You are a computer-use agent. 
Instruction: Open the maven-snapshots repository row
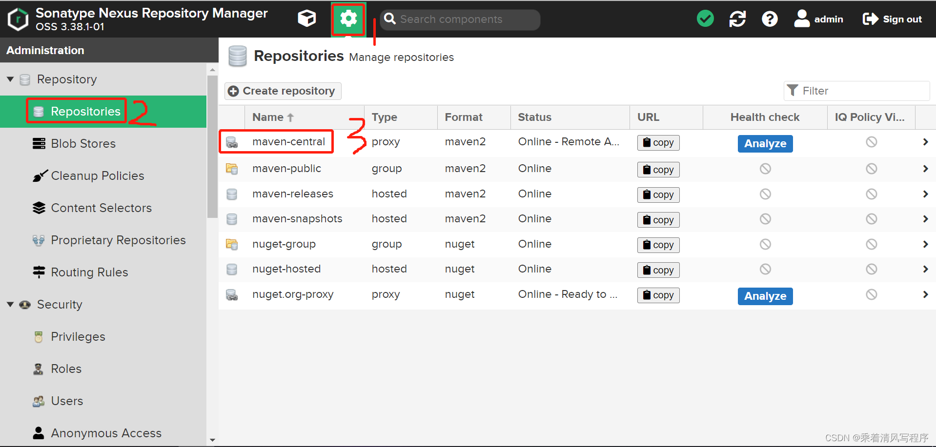tap(577, 219)
